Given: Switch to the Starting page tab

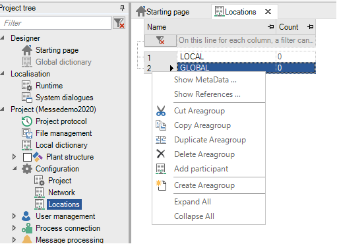Looking at the screenshot, I should pyautogui.click(x=162, y=12).
